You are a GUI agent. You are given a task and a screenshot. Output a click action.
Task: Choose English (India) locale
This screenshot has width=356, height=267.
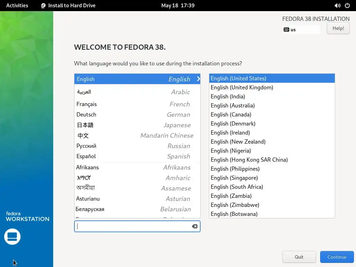(x=272, y=97)
